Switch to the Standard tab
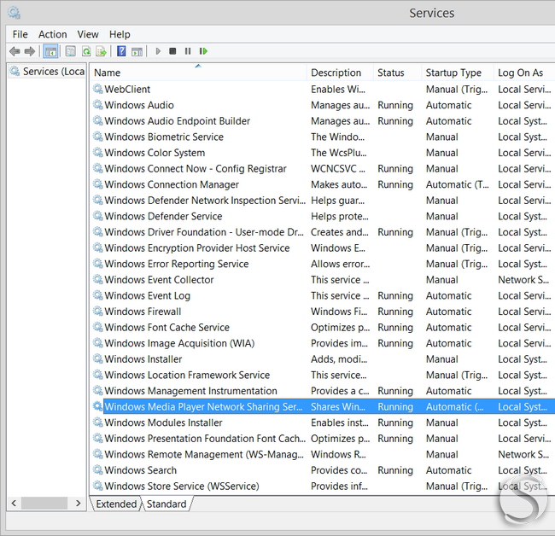This screenshot has width=555, height=536. click(x=166, y=504)
